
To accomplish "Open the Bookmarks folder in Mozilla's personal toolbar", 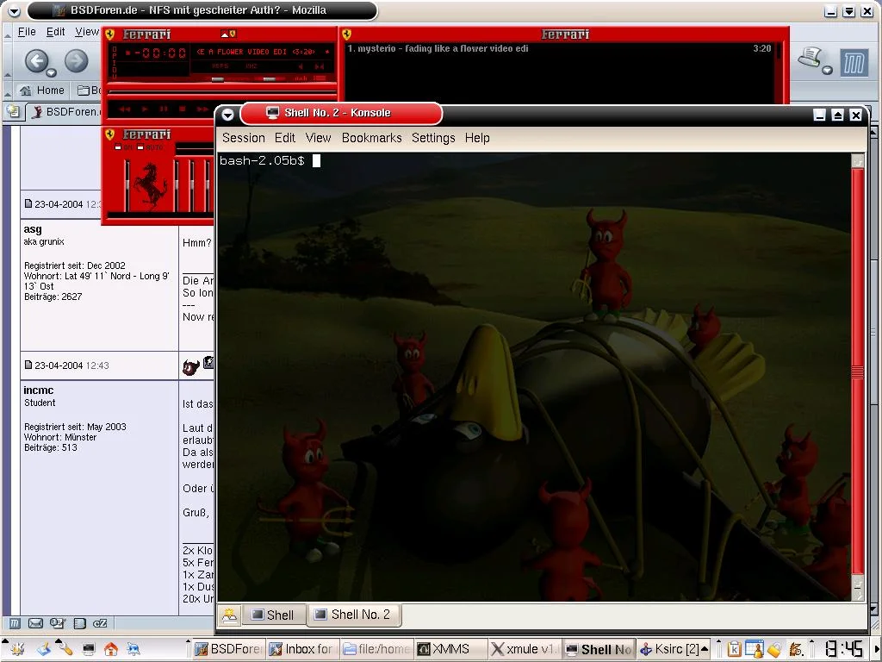I will point(89,90).
